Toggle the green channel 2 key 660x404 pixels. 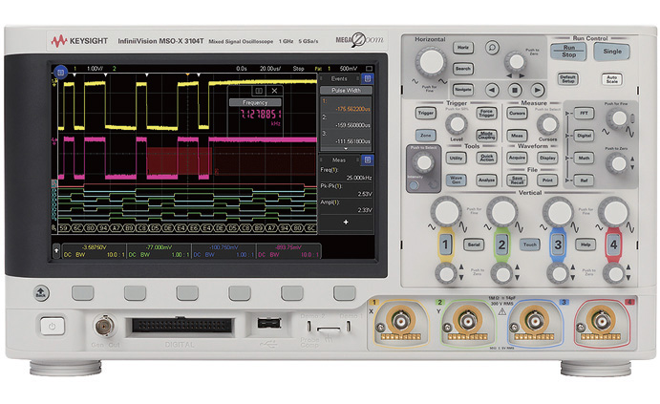(x=501, y=245)
